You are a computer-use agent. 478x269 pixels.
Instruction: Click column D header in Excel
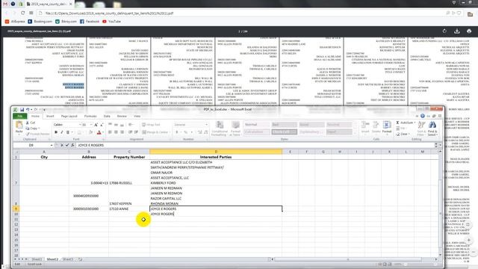(216, 152)
